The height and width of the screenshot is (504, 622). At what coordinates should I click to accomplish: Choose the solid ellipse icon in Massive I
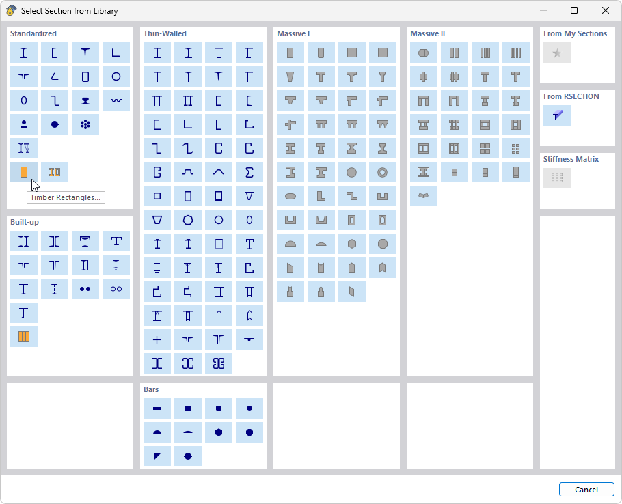290,196
